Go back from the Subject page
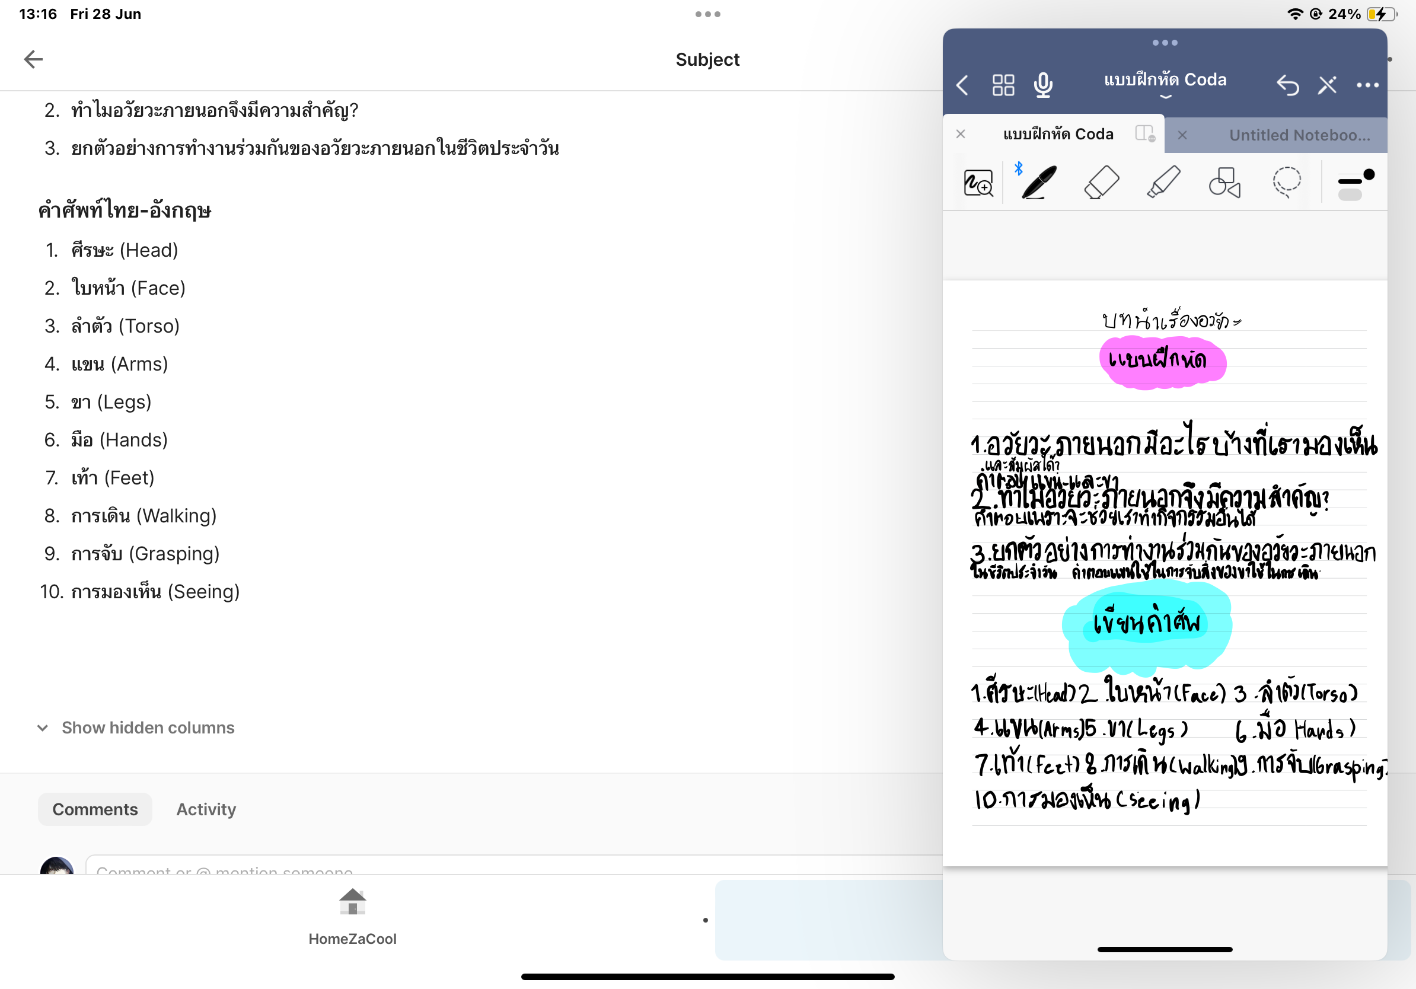This screenshot has width=1416, height=989. pyautogui.click(x=33, y=59)
